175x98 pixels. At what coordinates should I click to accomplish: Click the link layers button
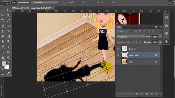click(127, 94)
